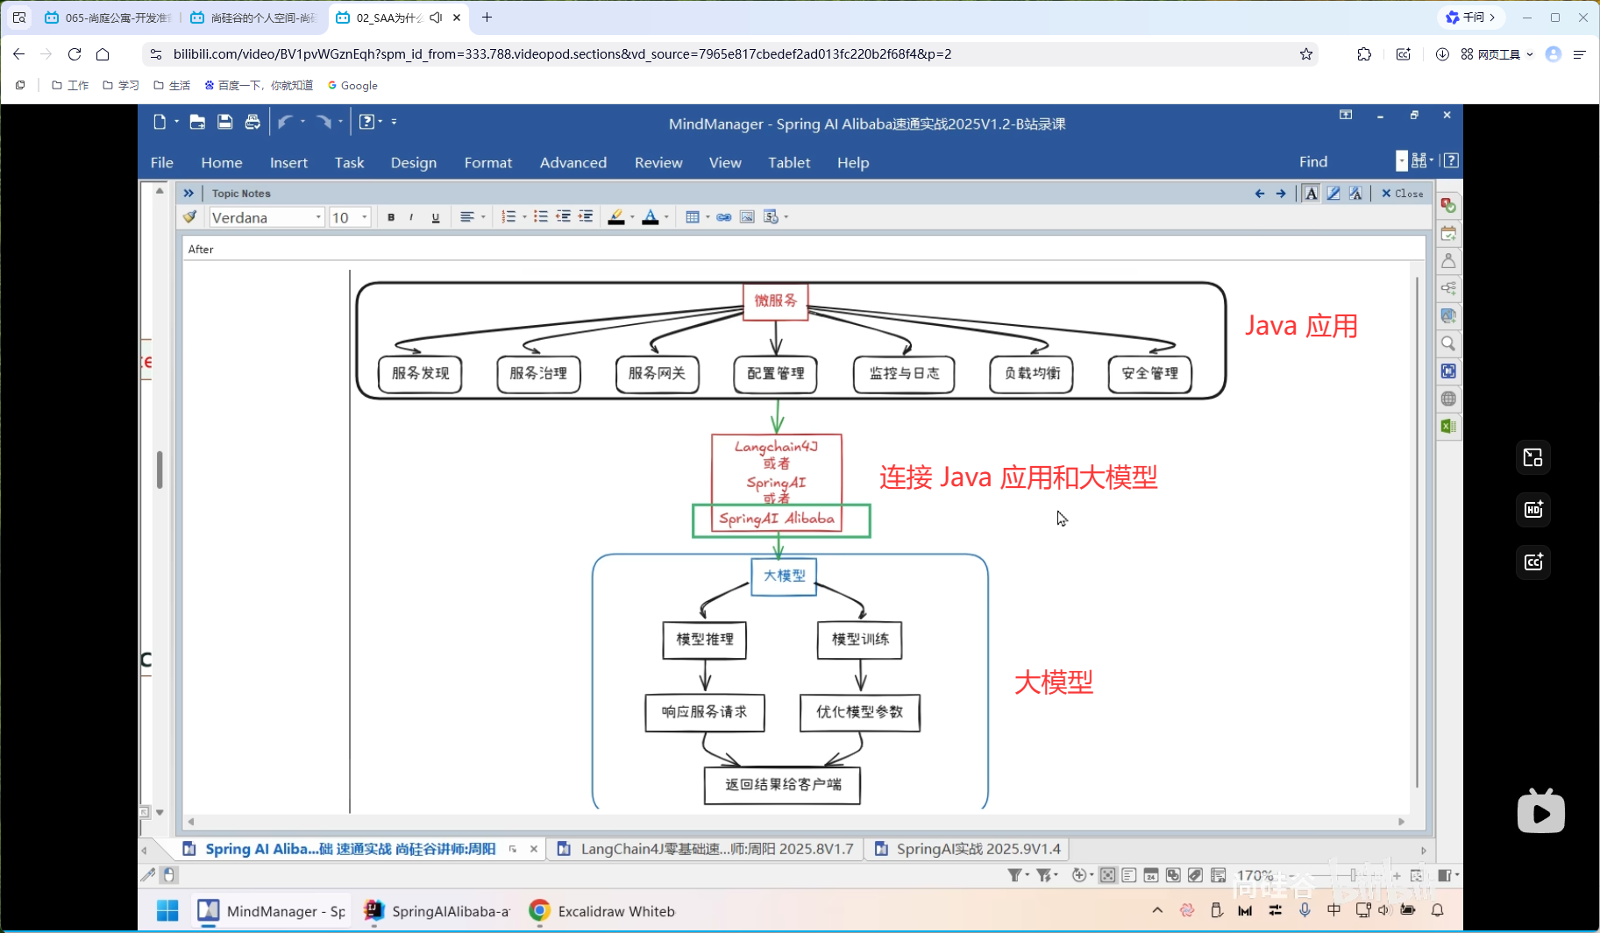Close the Topic Notes pane

click(1401, 193)
